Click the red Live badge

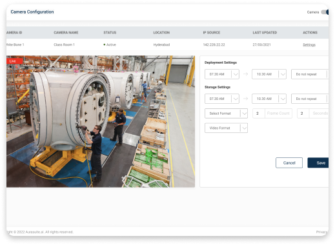click(14, 61)
